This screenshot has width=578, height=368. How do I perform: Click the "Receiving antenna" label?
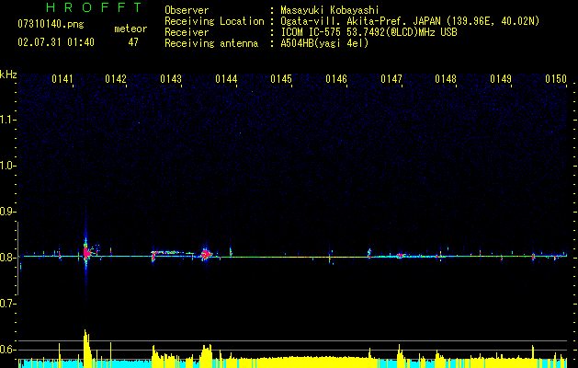(x=211, y=43)
